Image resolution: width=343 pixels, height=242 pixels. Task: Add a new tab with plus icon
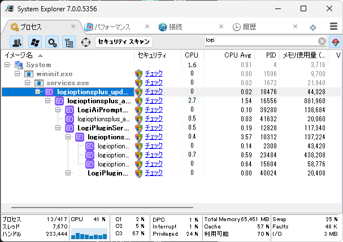(x=313, y=27)
